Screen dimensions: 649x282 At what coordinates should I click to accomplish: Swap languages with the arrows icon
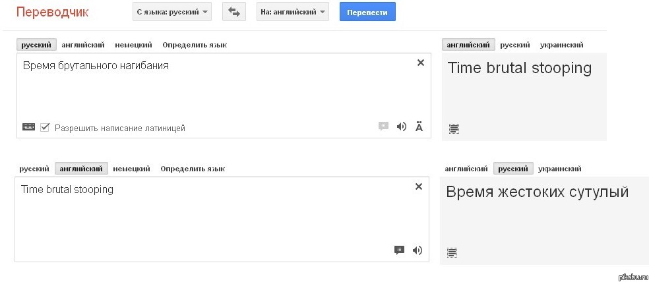[x=234, y=12]
